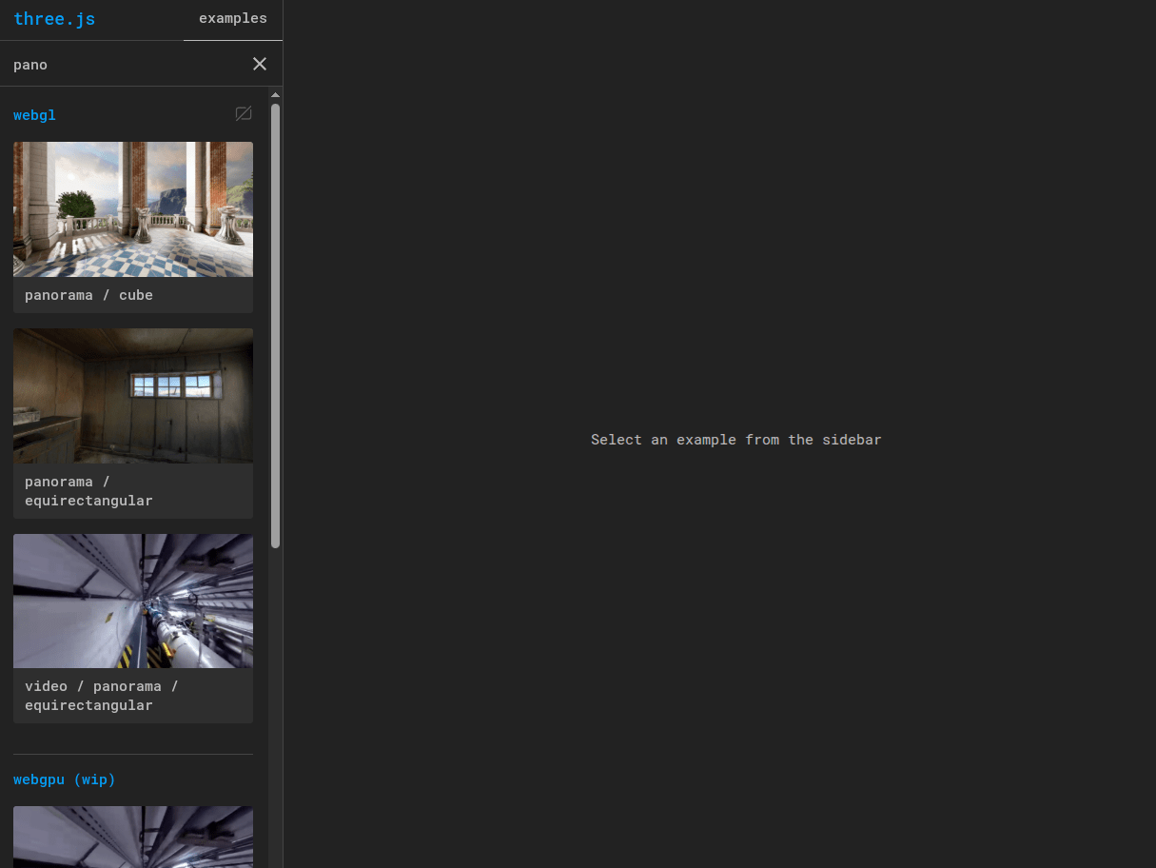Open the panorama / cube thumbnail
The height and width of the screenshot is (868, 1156).
point(133,209)
